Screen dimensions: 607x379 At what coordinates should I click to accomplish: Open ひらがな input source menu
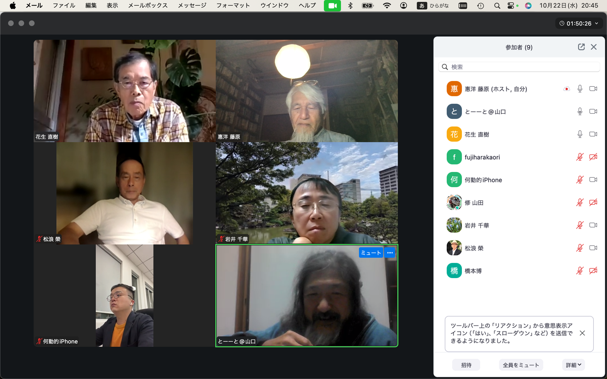[433, 6]
